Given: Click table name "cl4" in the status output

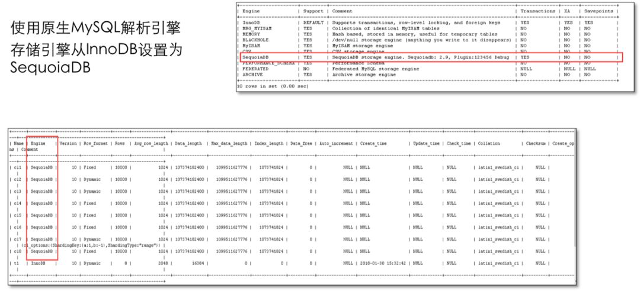Looking at the screenshot, I should coord(18,203).
